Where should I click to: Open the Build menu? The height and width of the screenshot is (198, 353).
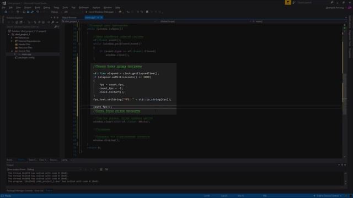pyautogui.click(x=38, y=7)
